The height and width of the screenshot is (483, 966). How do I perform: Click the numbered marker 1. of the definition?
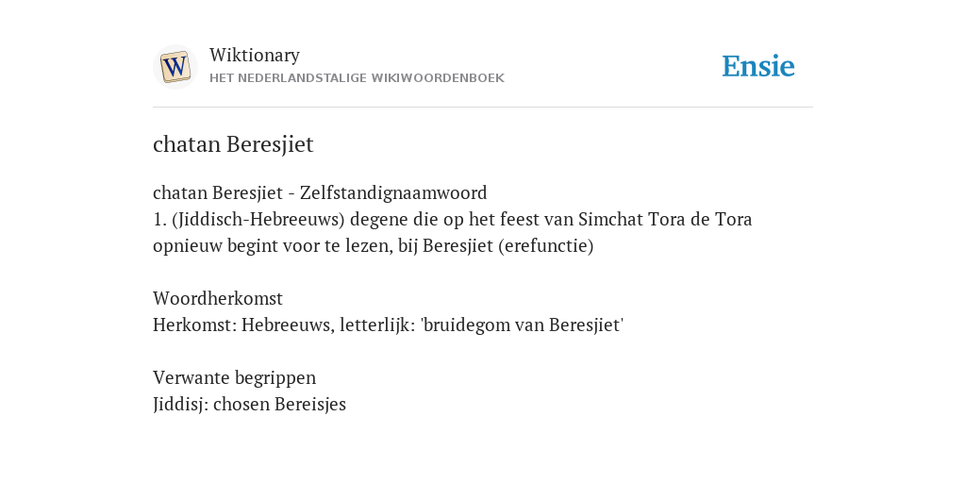(159, 219)
